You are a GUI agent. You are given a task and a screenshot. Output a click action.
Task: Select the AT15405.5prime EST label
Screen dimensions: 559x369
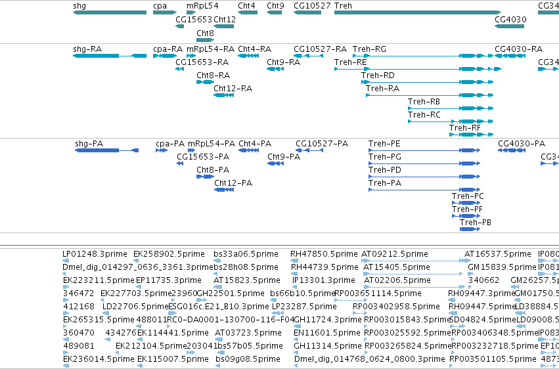point(397,267)
